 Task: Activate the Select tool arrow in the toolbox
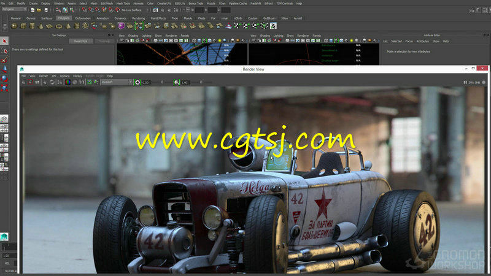click(x=4, y=41)
